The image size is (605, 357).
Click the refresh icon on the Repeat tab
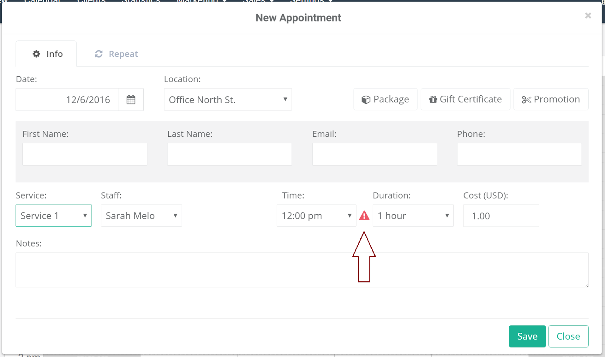point(98,54)
